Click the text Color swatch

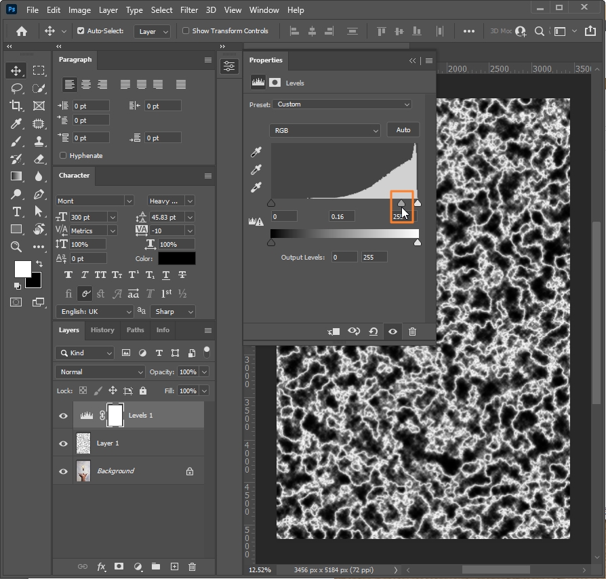(x=176, y=258)
